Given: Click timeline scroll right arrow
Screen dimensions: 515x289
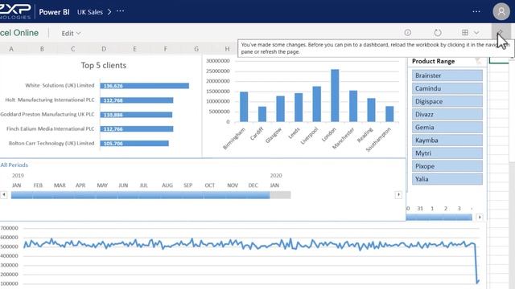Looking at the screenshot, I should (398, 194).
